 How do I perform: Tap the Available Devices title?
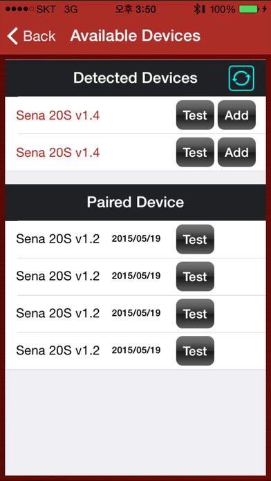click(x=135, y=36)
